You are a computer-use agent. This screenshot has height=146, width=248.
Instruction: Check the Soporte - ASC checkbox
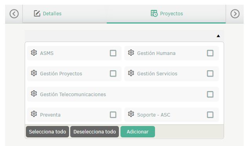210,115
